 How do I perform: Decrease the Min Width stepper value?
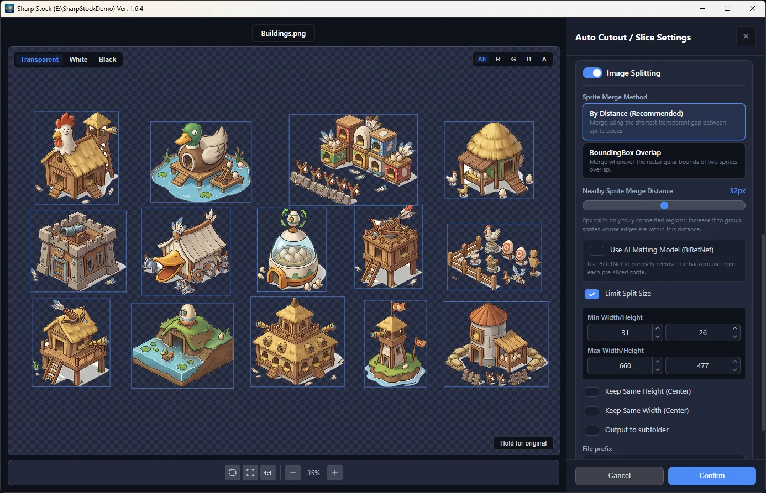pyautogui.click(x=658, y=337)
